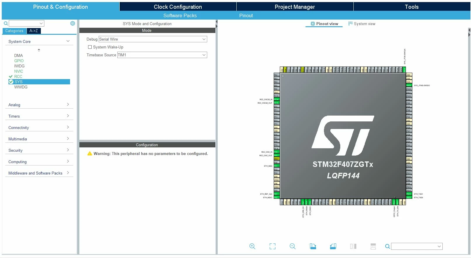Screen dimensions: 471x258
Task: Zoom in on the chip pinout
Action: point(252,246)
